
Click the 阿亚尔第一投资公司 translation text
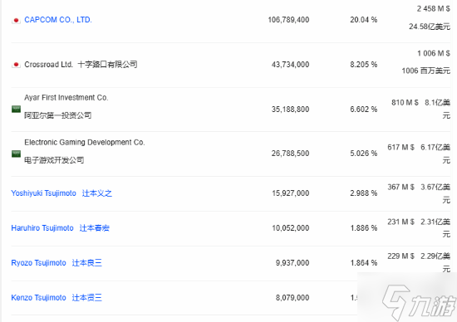57,115
